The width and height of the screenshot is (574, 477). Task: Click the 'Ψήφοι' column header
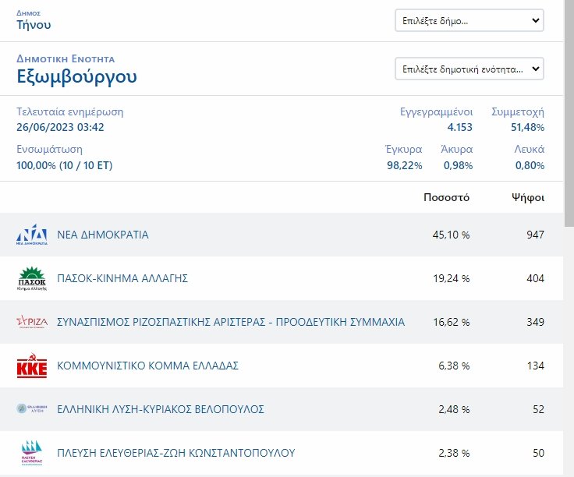pyautogui.click(x=528, y=197)
